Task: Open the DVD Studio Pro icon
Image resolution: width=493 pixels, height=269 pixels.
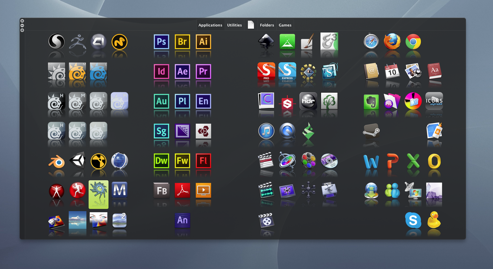Action: 329,161
